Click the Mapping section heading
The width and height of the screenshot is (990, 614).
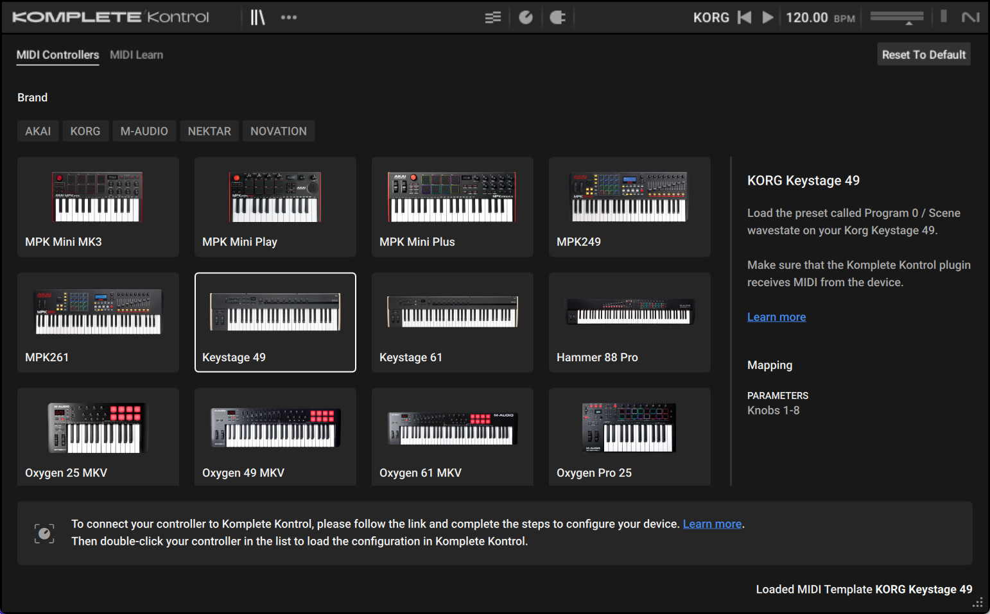(x=770, y=365)
